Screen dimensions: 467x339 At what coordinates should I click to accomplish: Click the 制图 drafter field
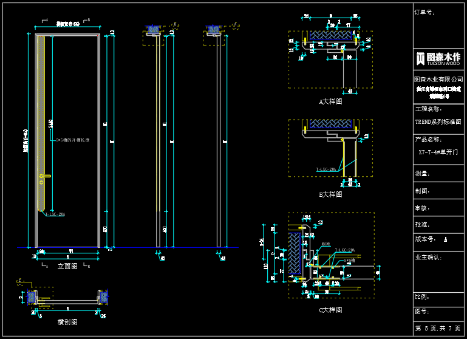point(422,191)
